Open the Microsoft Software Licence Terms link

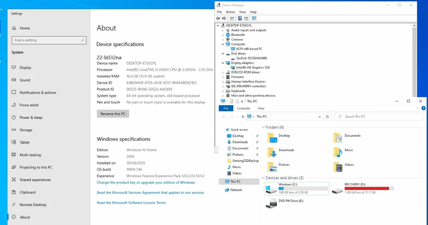131,203
